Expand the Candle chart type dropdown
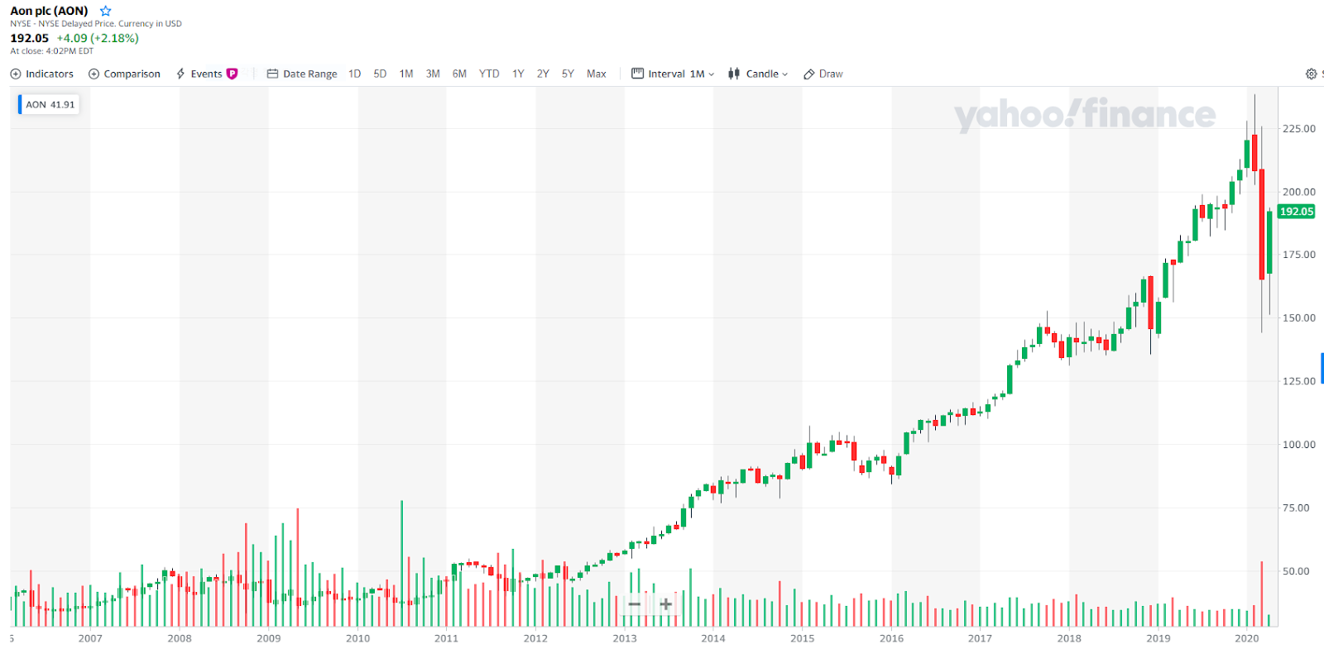This screenshot has height=649, width=1324. (758, 74)
